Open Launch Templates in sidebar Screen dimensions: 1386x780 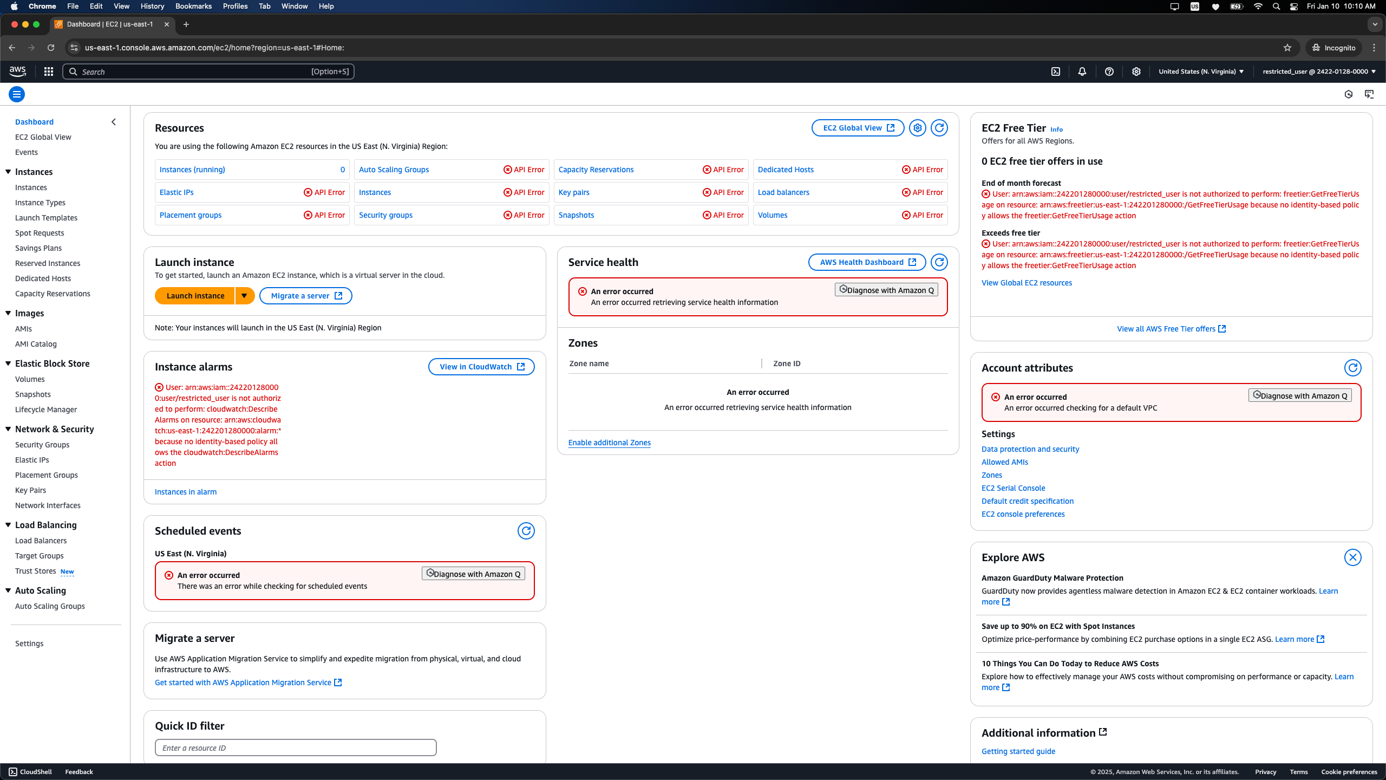[46, 218]
